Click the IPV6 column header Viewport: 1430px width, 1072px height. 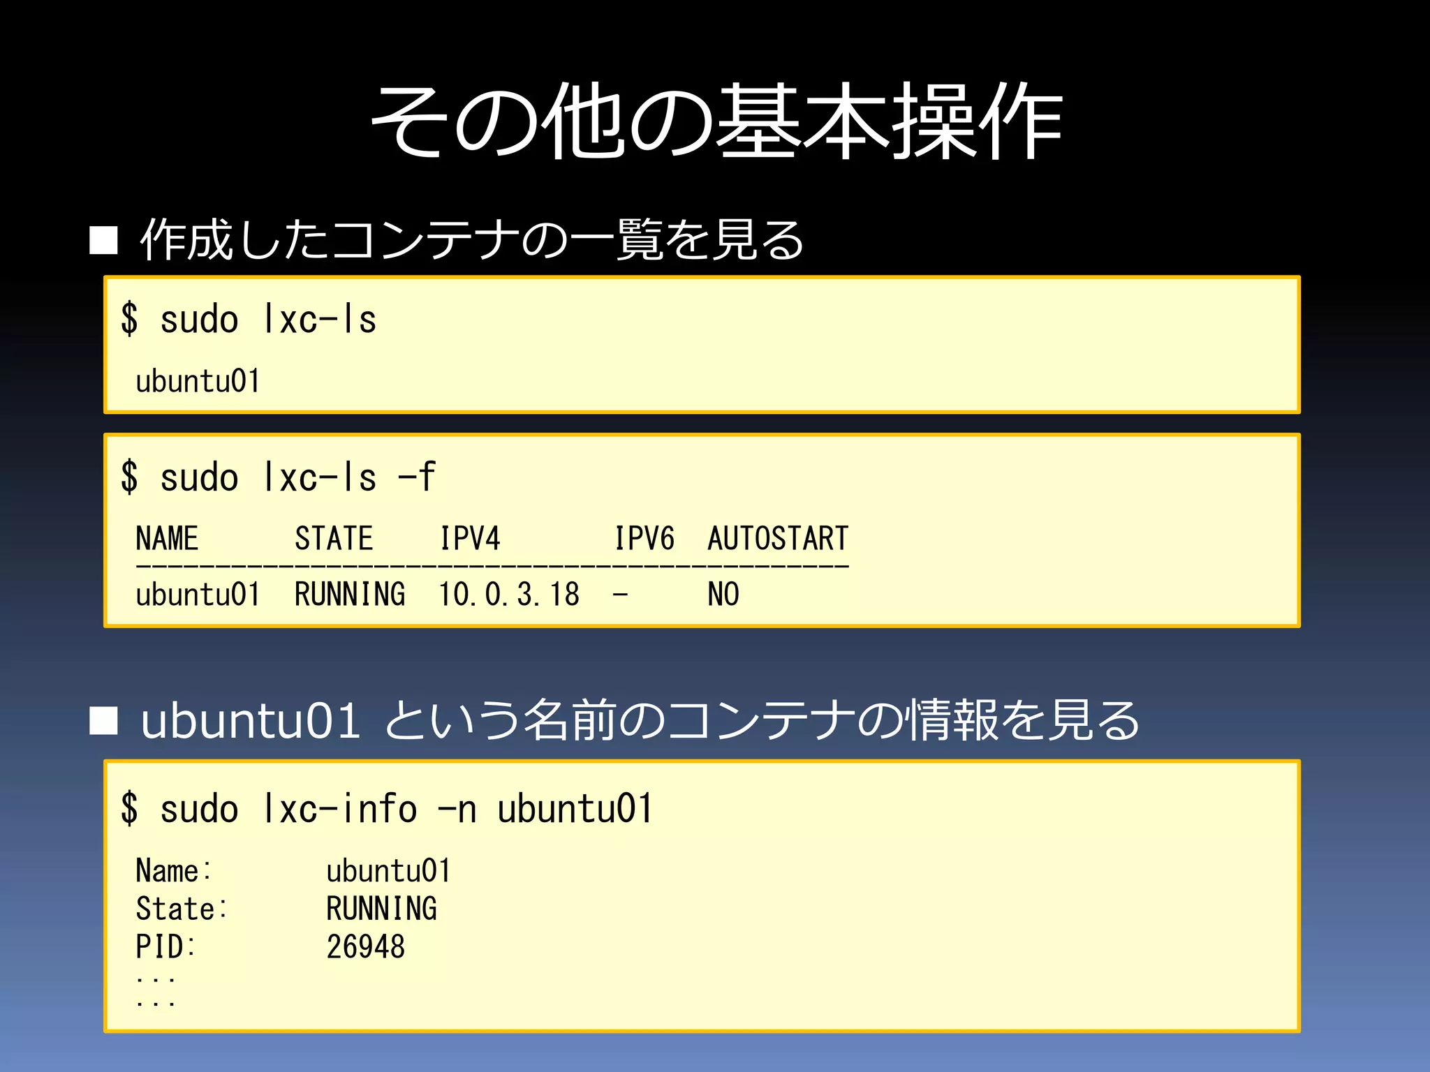pyautogui.click(x=644, y=539)
